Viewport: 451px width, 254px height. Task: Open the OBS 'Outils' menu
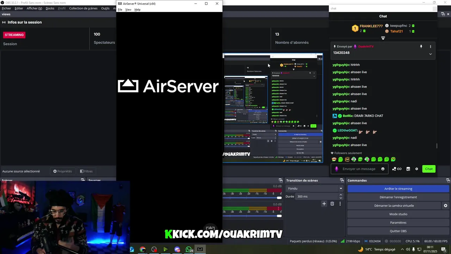tap(105, 8)
